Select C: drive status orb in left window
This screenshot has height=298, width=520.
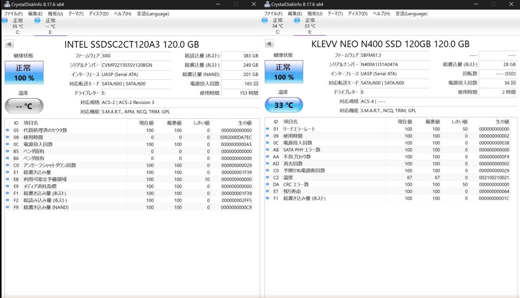click(5, 20)
